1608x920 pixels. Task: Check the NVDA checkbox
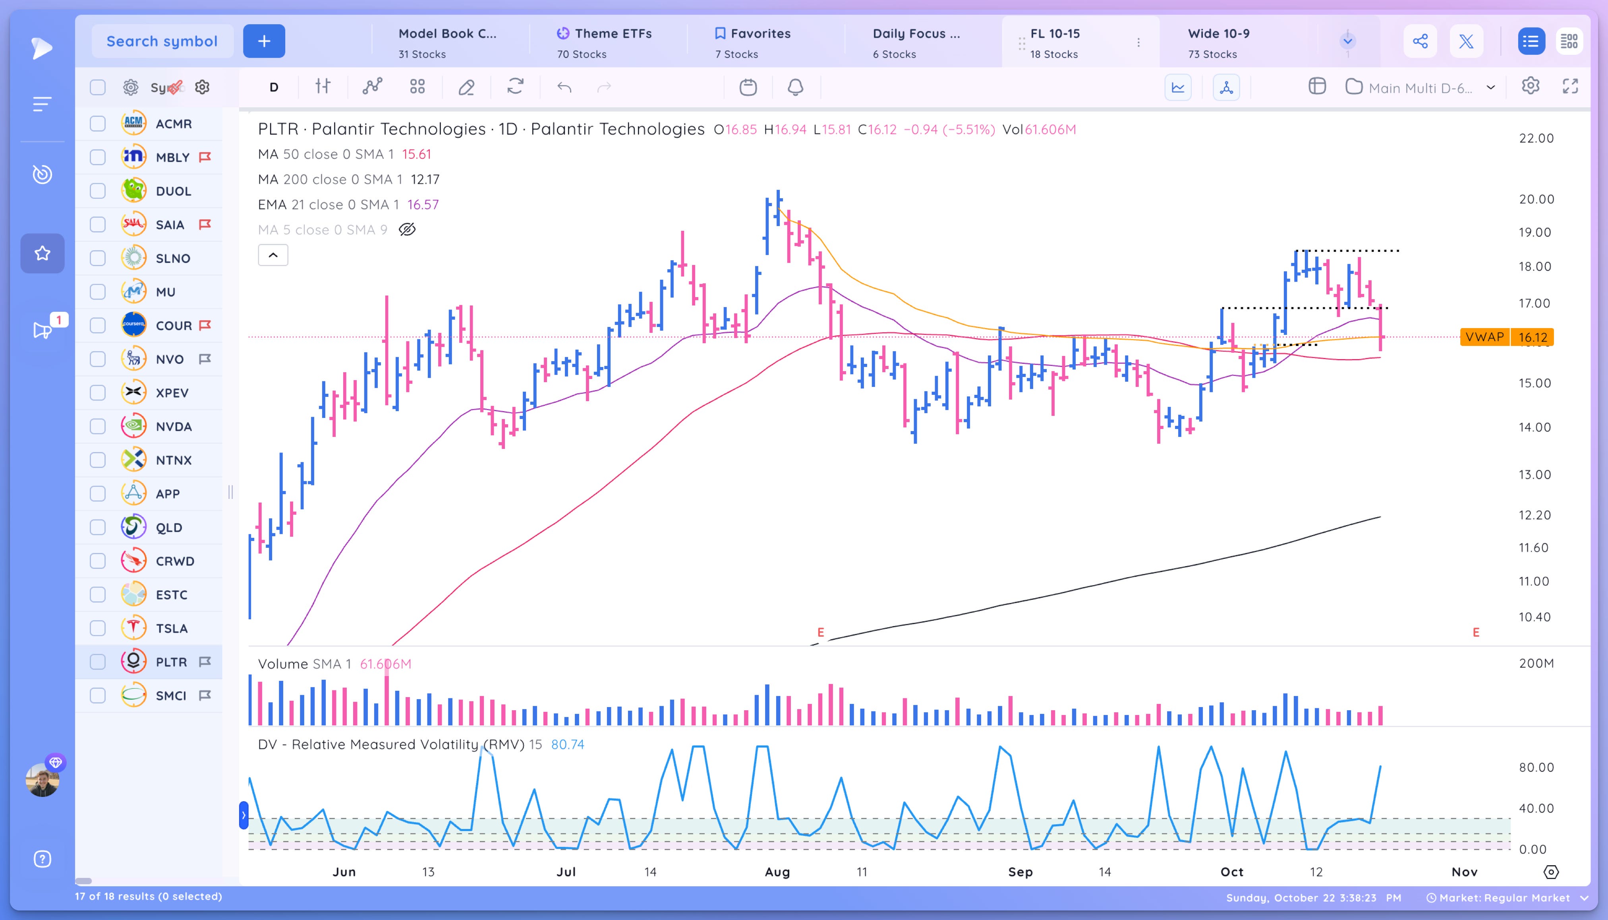(x=97, y=426)
